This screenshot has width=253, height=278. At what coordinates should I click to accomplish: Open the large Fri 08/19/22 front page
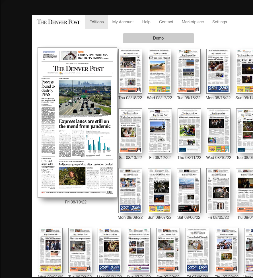[77, 122]
